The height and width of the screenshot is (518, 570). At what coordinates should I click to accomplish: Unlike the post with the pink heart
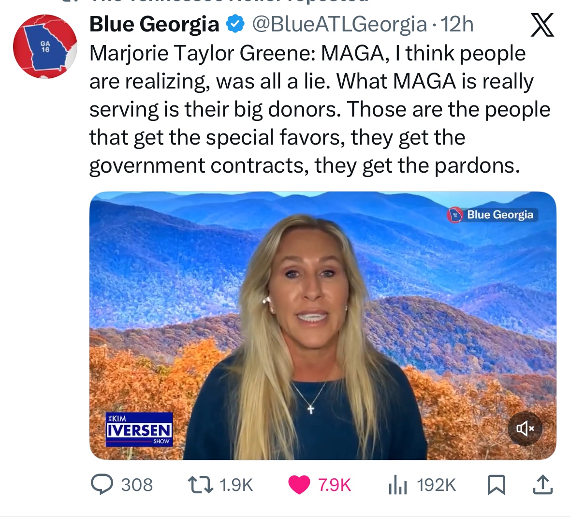tap(299, 485)
